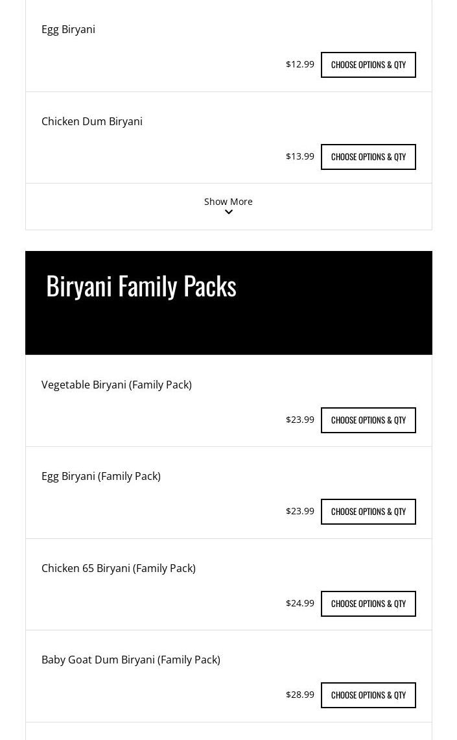Expand the list via Show More text
457x740 pixels.
(228, 201)
